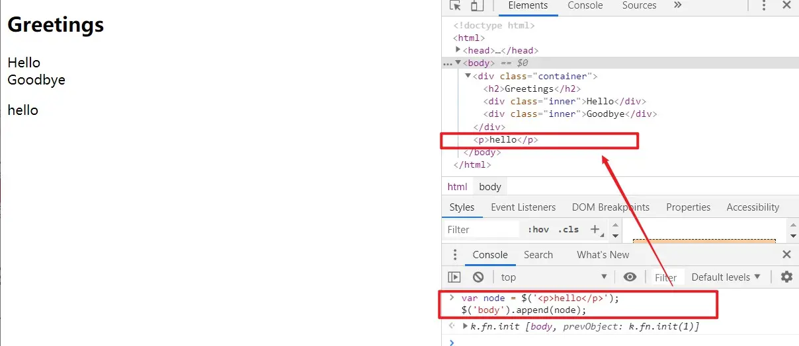Select the div inner Goodbye node
This screenshot has height=346, width=799.
569,114
